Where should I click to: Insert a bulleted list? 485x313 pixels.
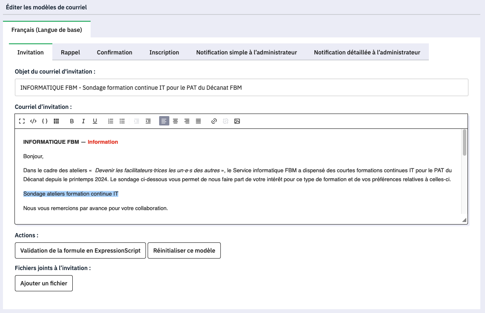pyautogui.click(x=122, y=121)
